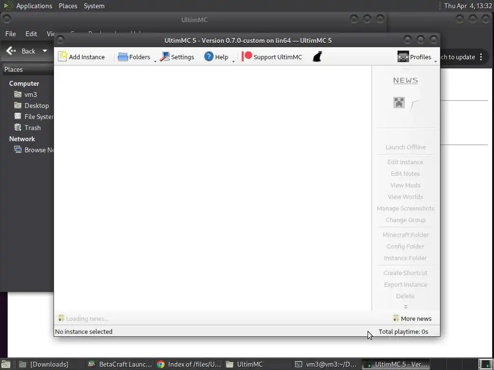
Task: Open the Places sidebar selector header
Action: (x=28, y=69)
